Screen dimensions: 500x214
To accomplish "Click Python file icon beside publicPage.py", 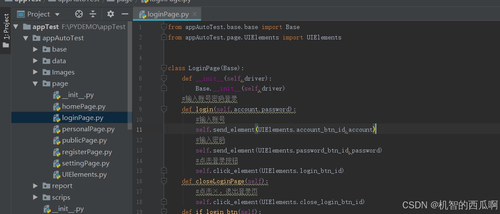I will coord(57,140).
